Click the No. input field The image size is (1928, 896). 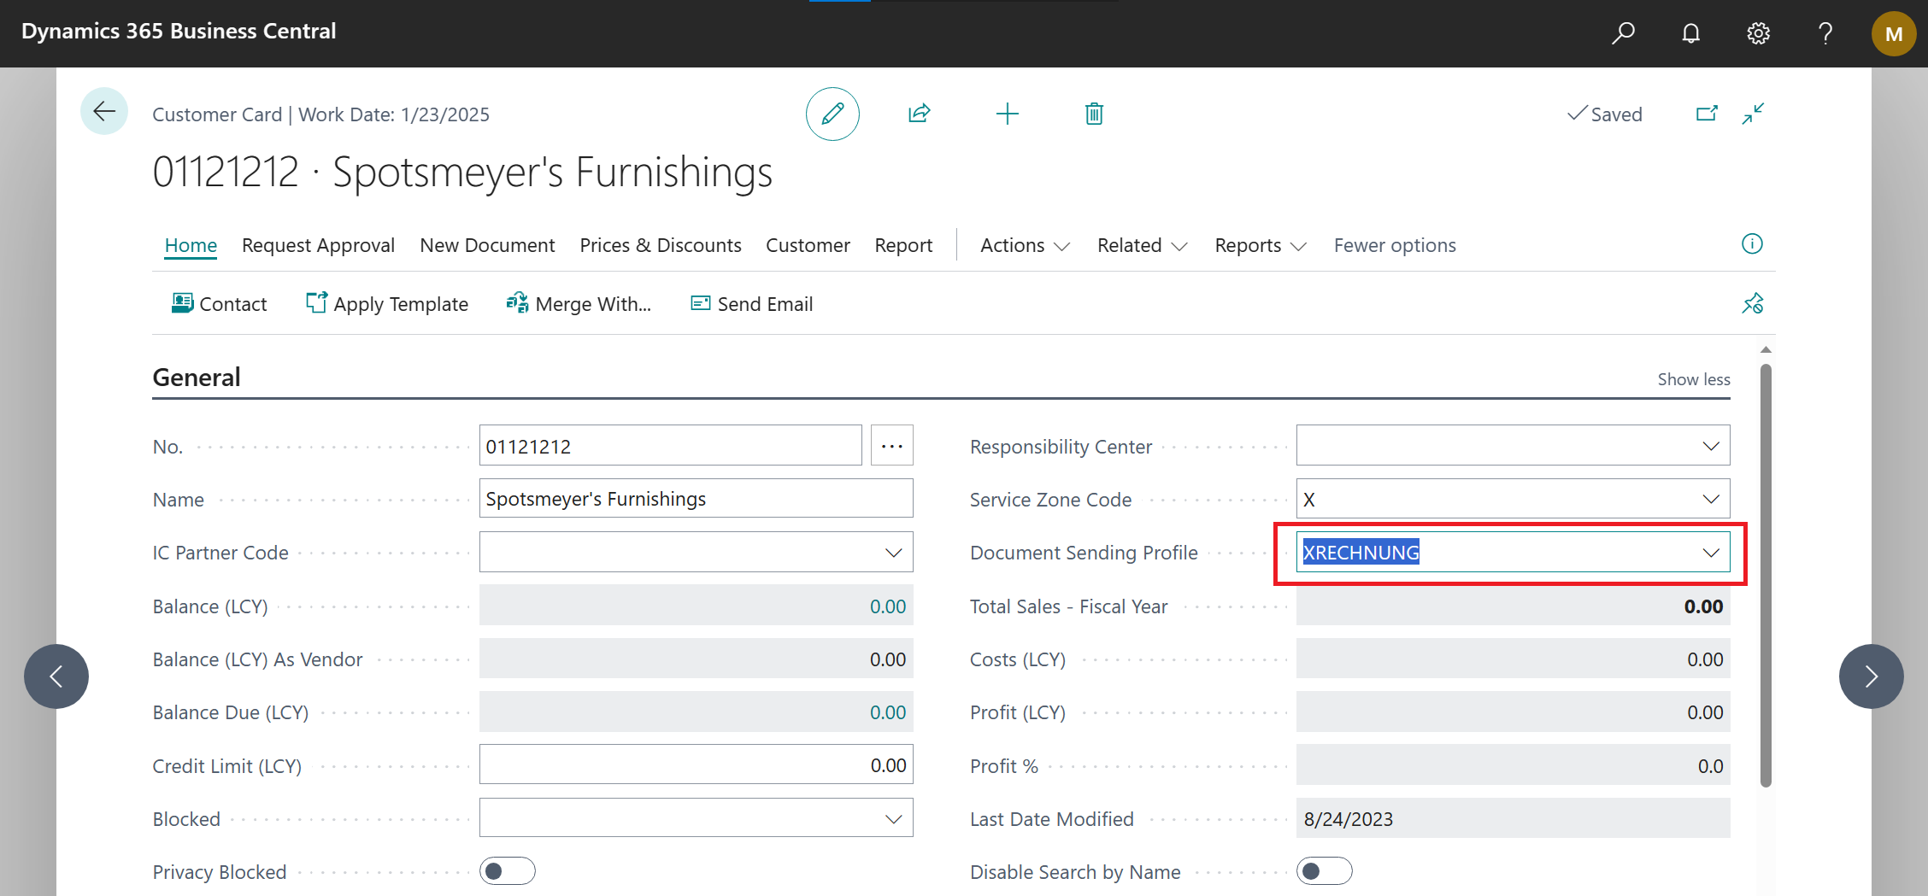coord(670,446)
